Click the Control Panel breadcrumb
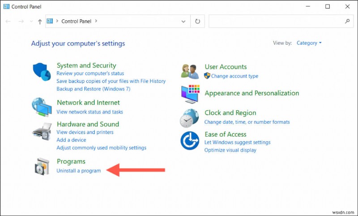 pyautogui.click(x=76, y=21)
